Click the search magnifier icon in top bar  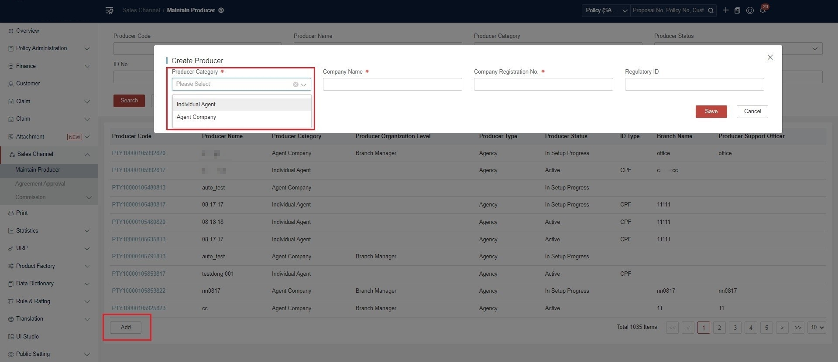[711, 10]
